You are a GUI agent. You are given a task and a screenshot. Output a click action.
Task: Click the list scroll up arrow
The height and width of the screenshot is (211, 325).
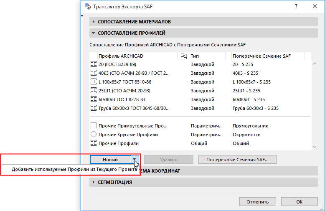[315, 64]
